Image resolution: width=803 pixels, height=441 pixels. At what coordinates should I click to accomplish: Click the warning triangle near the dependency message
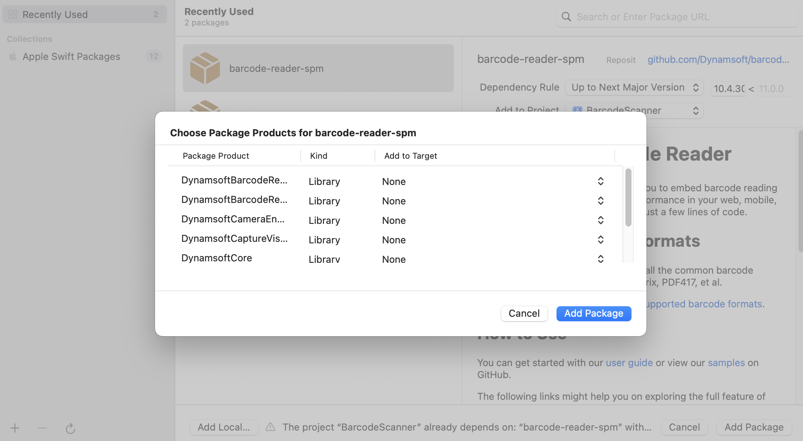(x=270, y=427)
